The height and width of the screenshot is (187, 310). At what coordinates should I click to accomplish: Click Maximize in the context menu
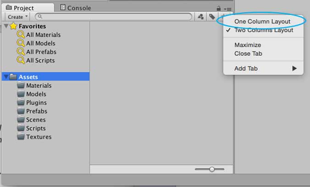248,45
